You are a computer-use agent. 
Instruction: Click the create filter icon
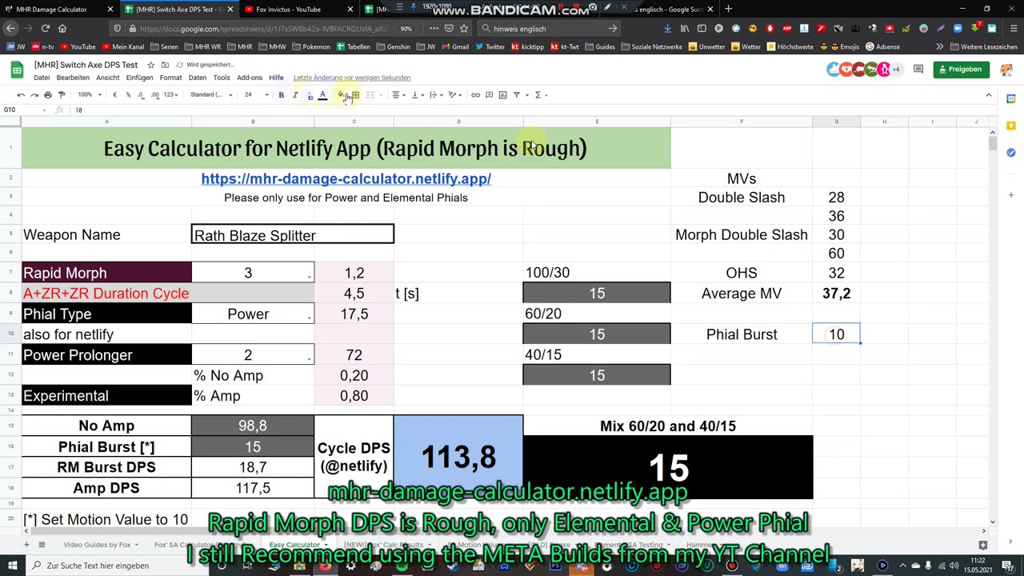click(516, 95)
